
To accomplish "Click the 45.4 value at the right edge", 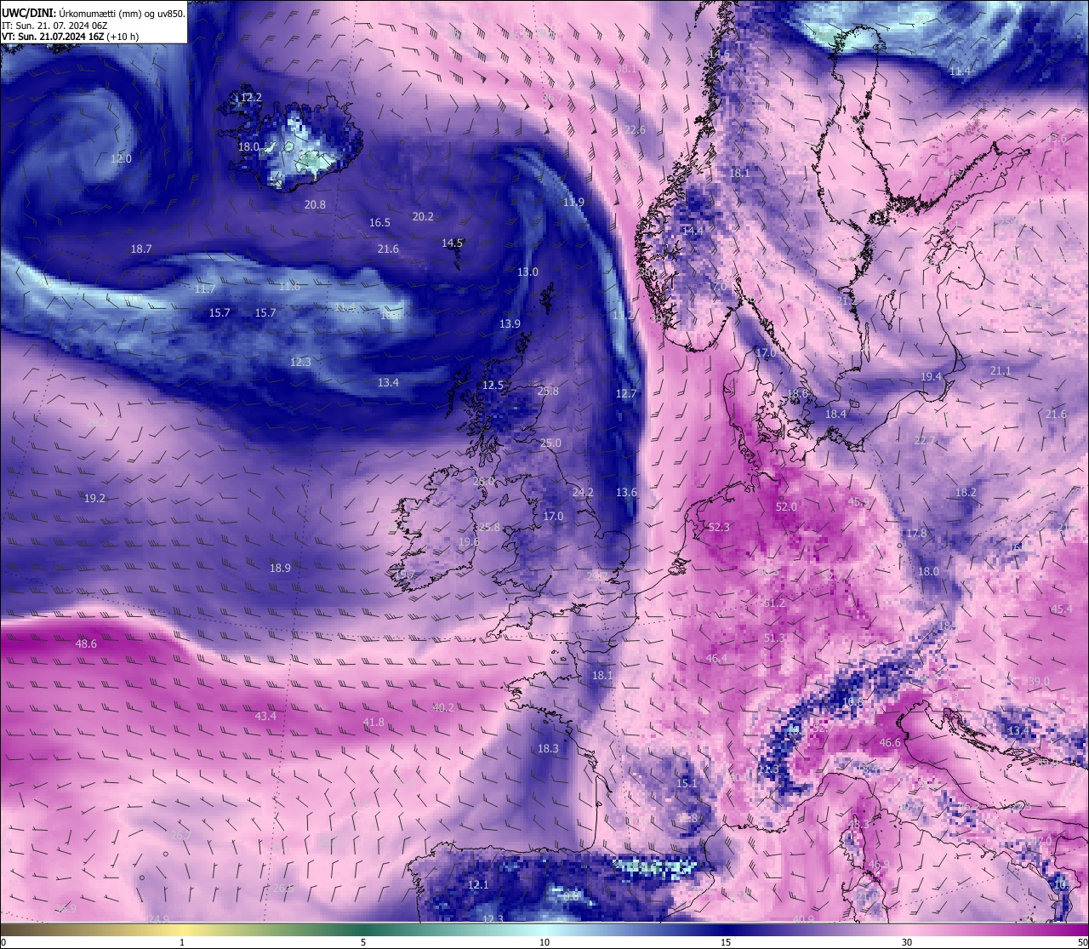I will coord(1062,609).
